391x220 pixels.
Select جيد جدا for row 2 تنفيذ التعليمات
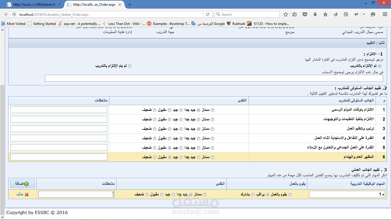pyautogui.click(x=198, y=119)
